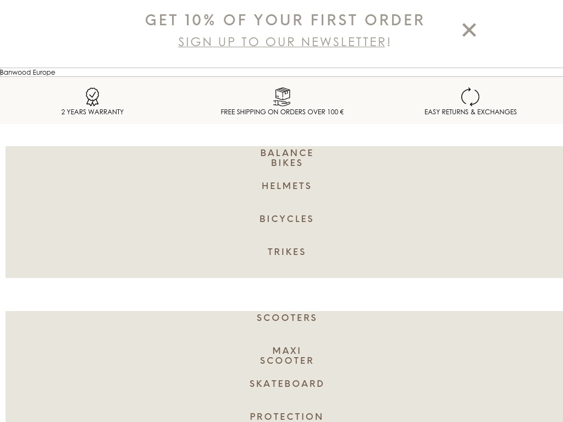Choose Skateboard in the menu
Viewport: 563px width, 422px height.
[x=286, y=384]
